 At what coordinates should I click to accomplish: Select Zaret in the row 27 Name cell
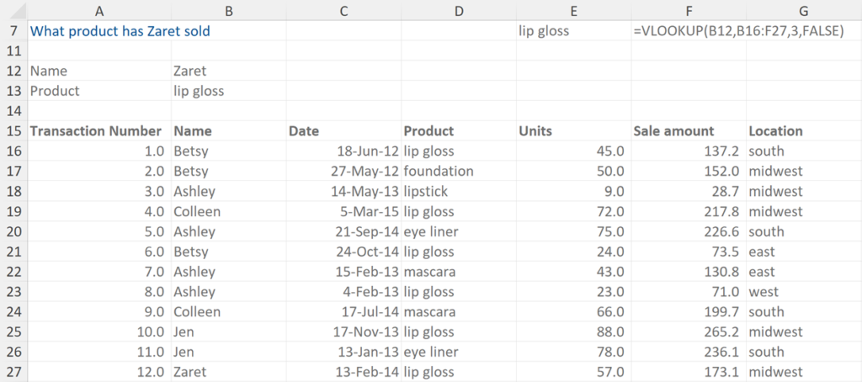tap(190, 372)
